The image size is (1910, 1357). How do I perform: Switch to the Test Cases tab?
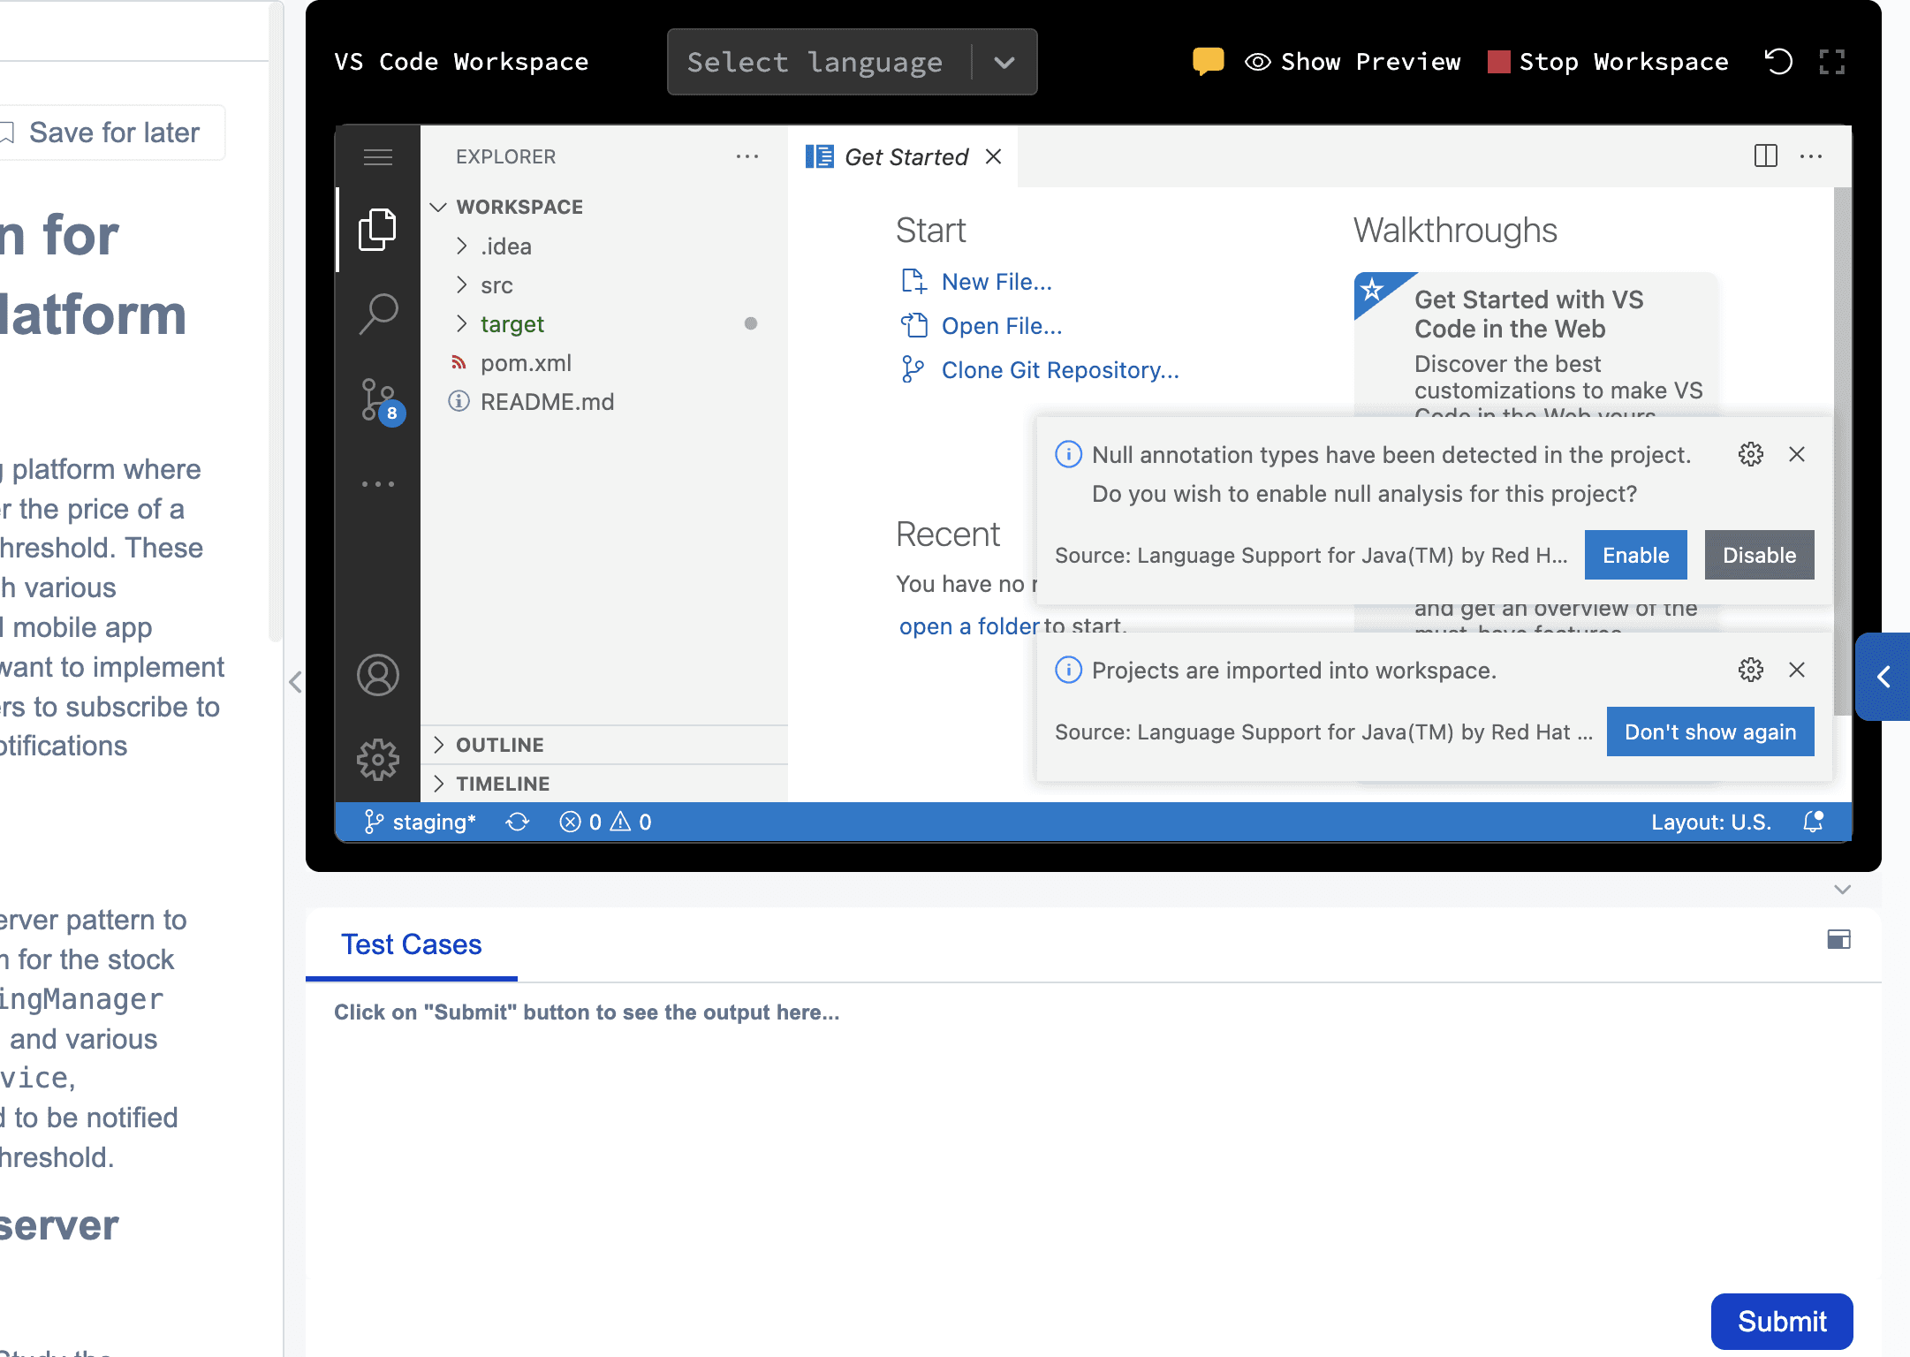[412, 944]
